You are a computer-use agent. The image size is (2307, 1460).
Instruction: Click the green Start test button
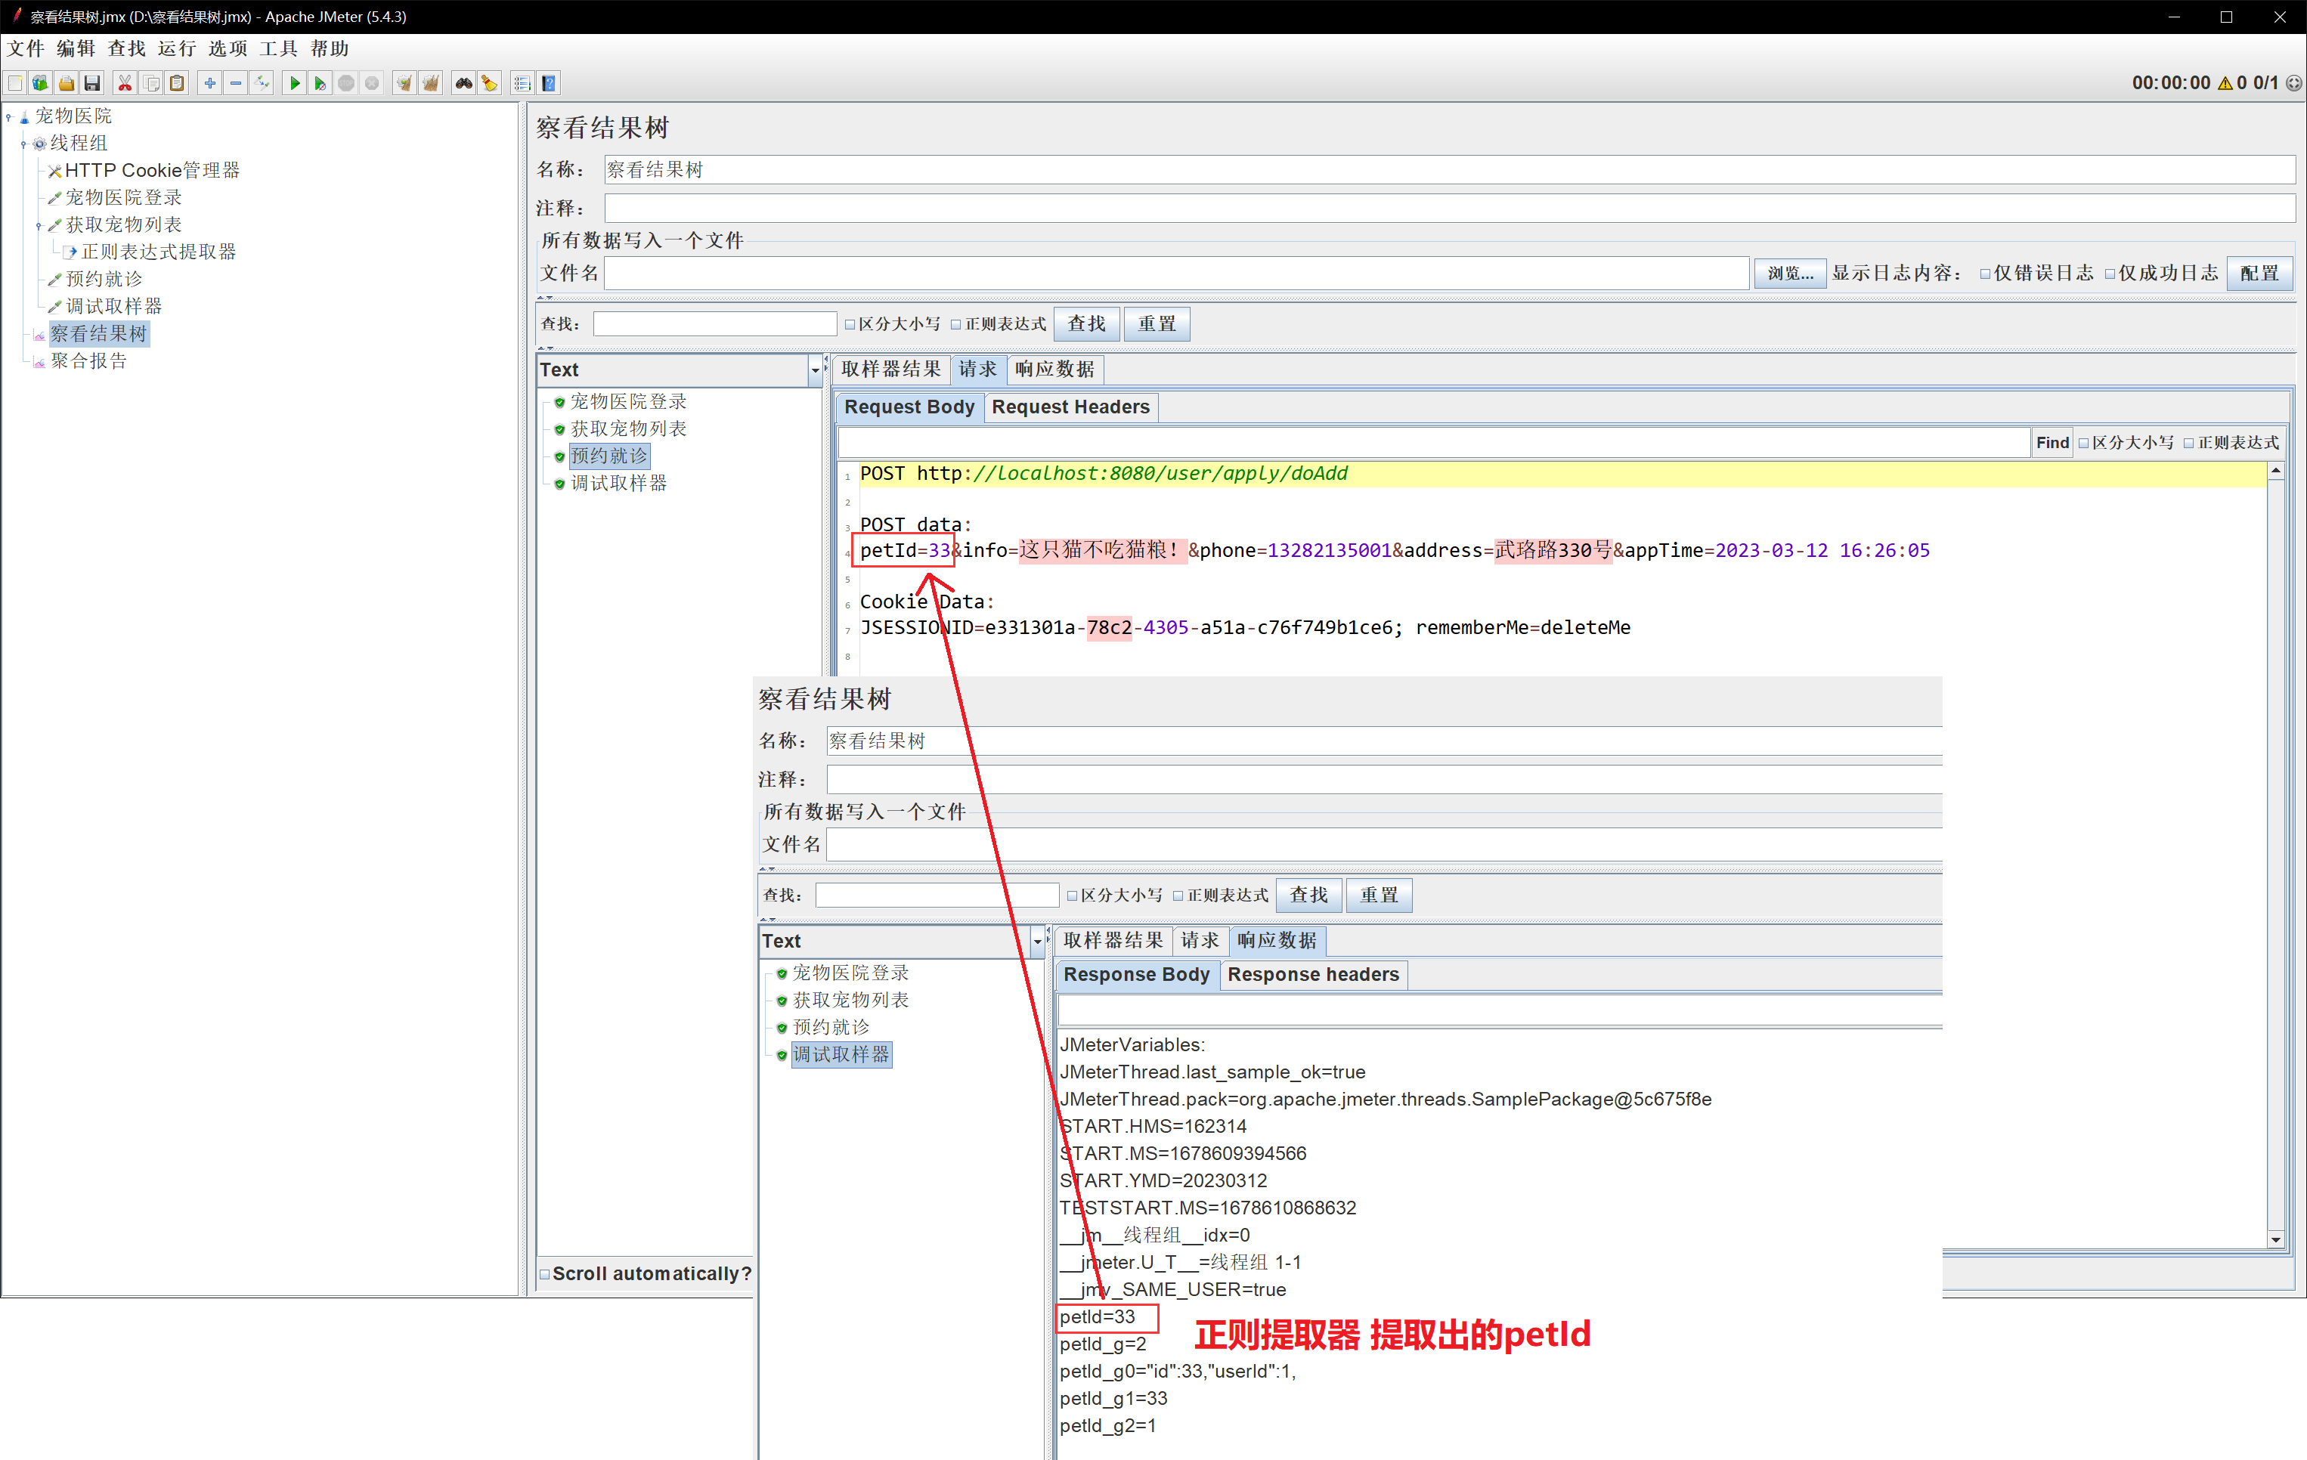click(x=294, y=83)
